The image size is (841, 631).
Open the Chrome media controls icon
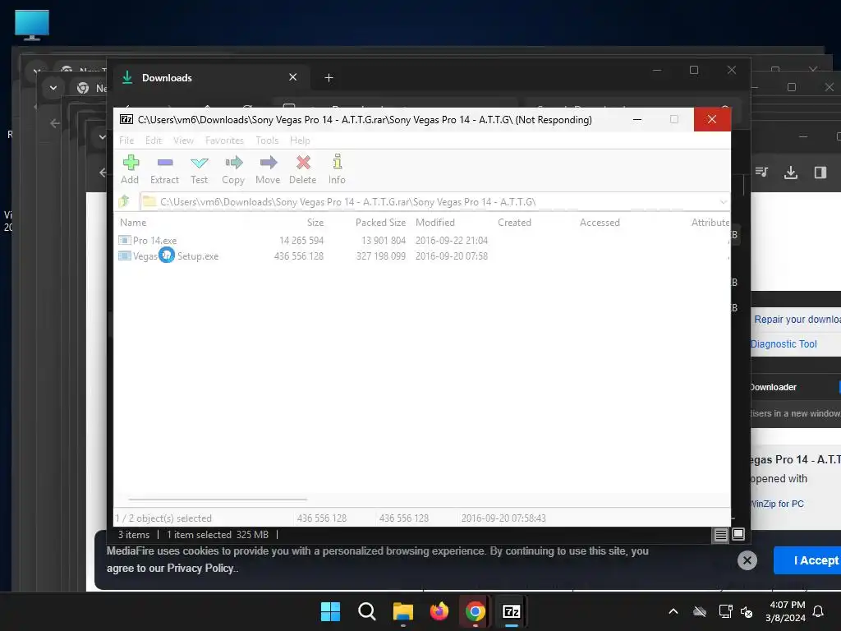coord(761,172)
